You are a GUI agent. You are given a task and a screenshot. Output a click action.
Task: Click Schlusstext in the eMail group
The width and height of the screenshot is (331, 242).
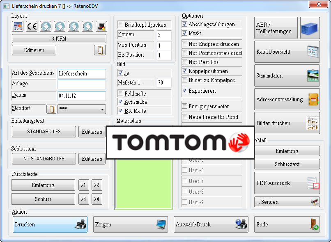coord(287,164)
